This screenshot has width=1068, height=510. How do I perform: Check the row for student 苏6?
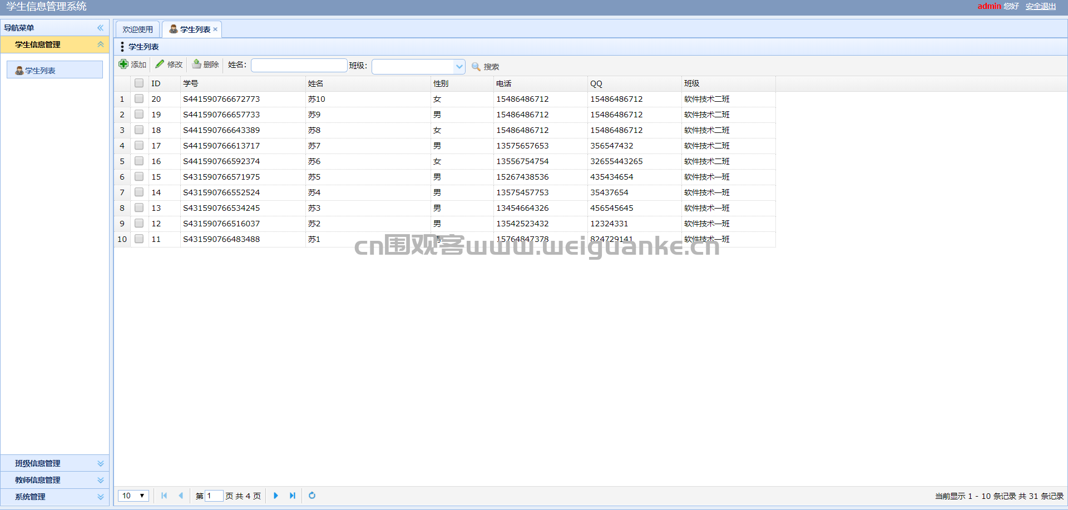coord(139,161)
